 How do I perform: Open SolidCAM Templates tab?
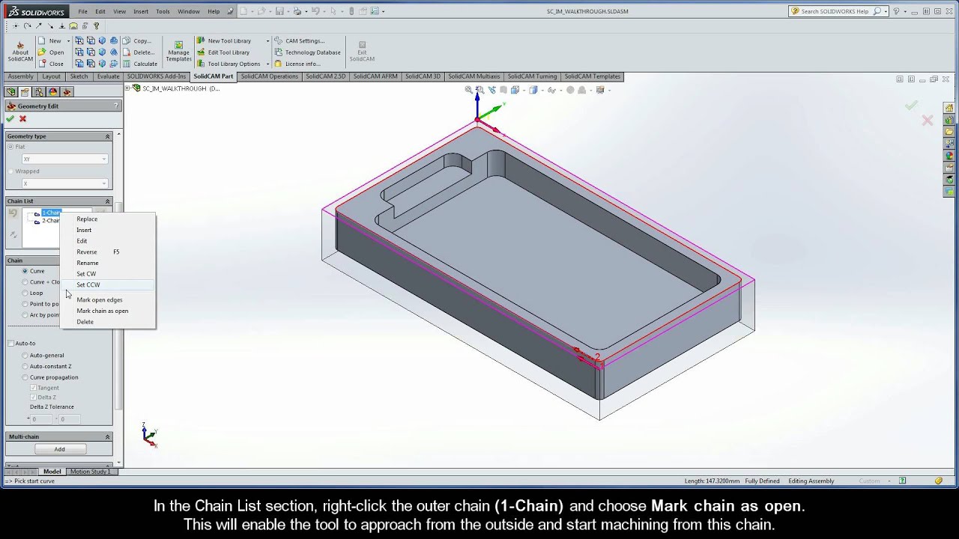click(x=592, y=76)
